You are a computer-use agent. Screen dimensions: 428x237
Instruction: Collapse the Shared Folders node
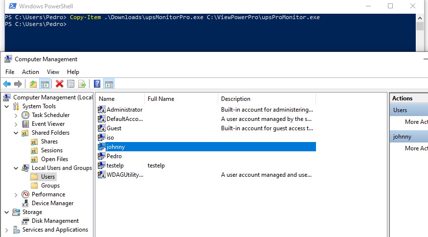point(16,133)
